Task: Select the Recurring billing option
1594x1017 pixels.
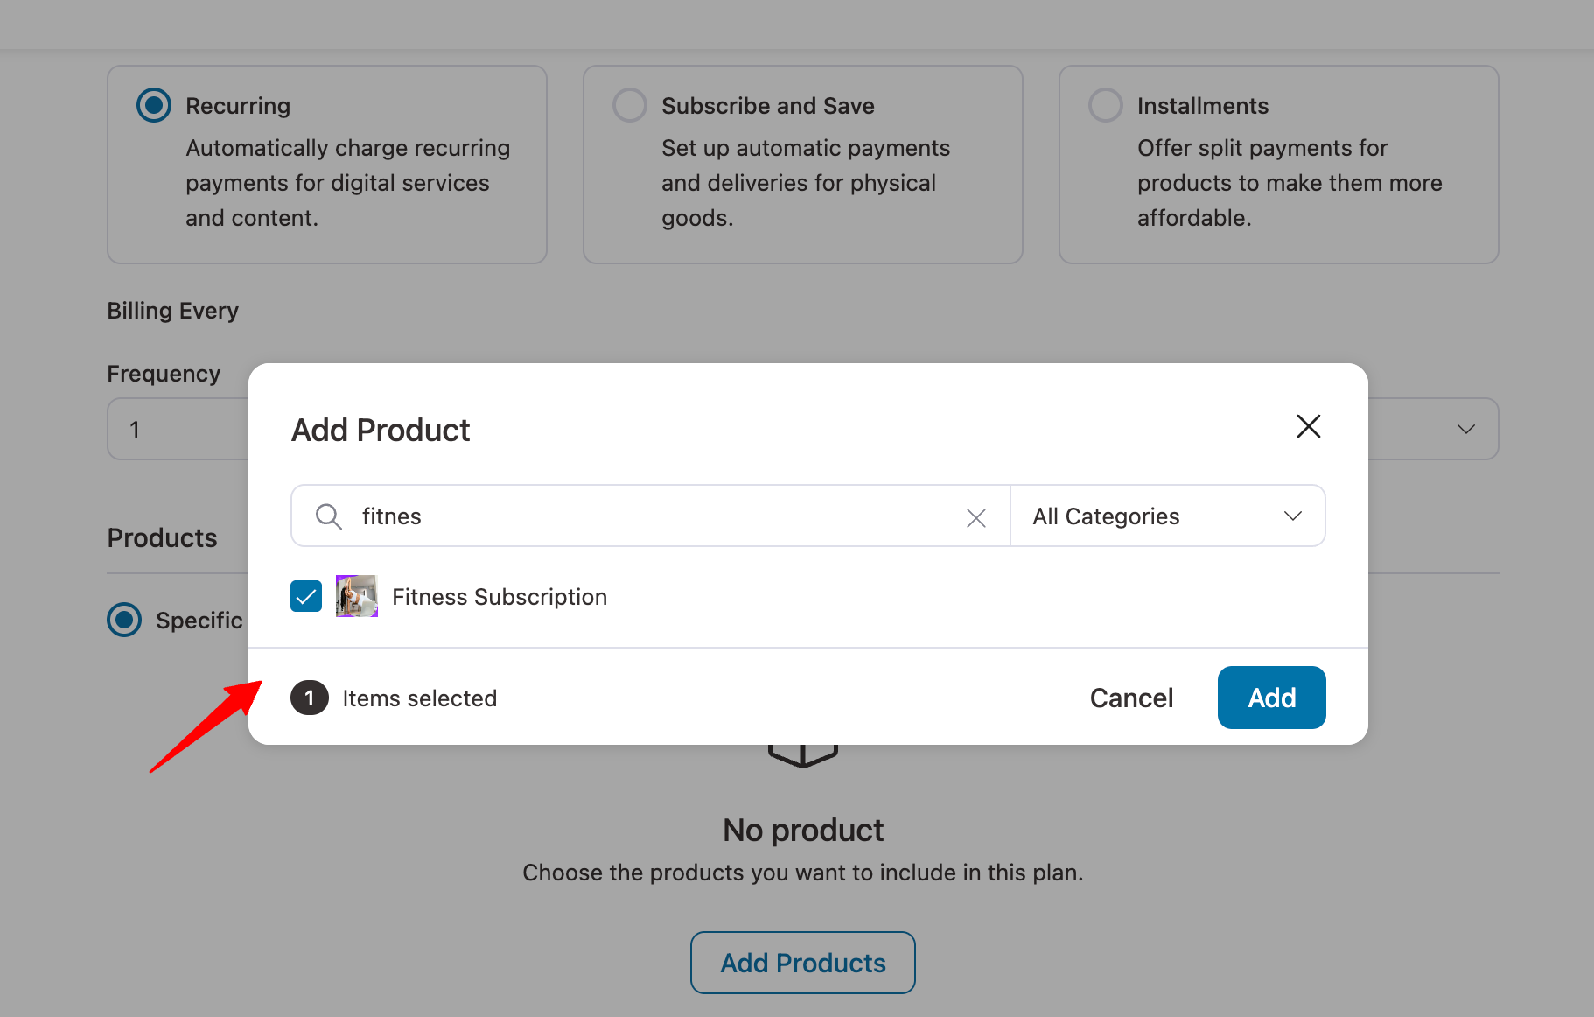Action: (x=152, y=104)
